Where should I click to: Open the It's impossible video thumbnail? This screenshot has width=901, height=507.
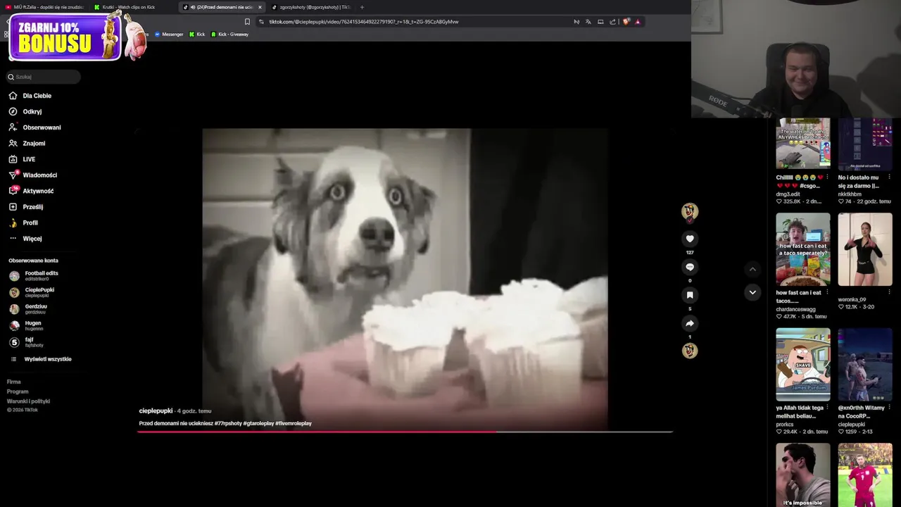pyautogui.click(x=803, y=475)
